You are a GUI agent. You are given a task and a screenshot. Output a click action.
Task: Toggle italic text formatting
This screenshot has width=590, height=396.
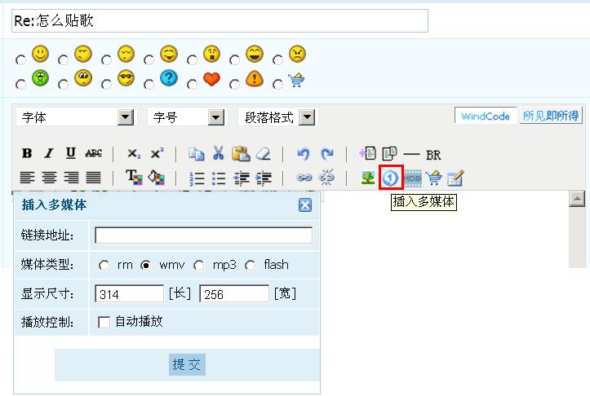tap(48, 153)
